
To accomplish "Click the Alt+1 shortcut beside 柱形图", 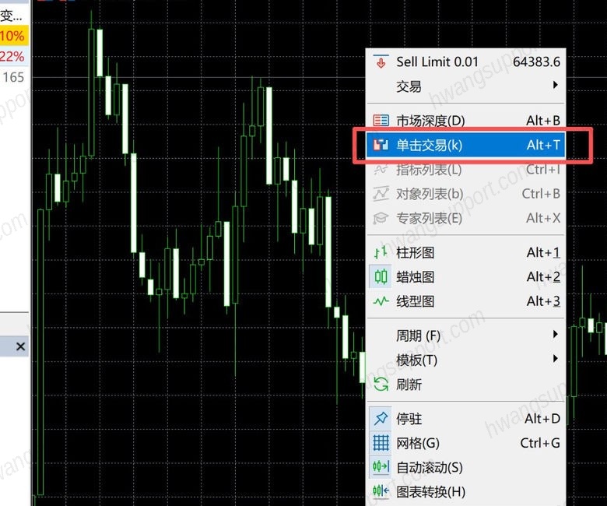I will pyautogui.click(x=543, y=252).
